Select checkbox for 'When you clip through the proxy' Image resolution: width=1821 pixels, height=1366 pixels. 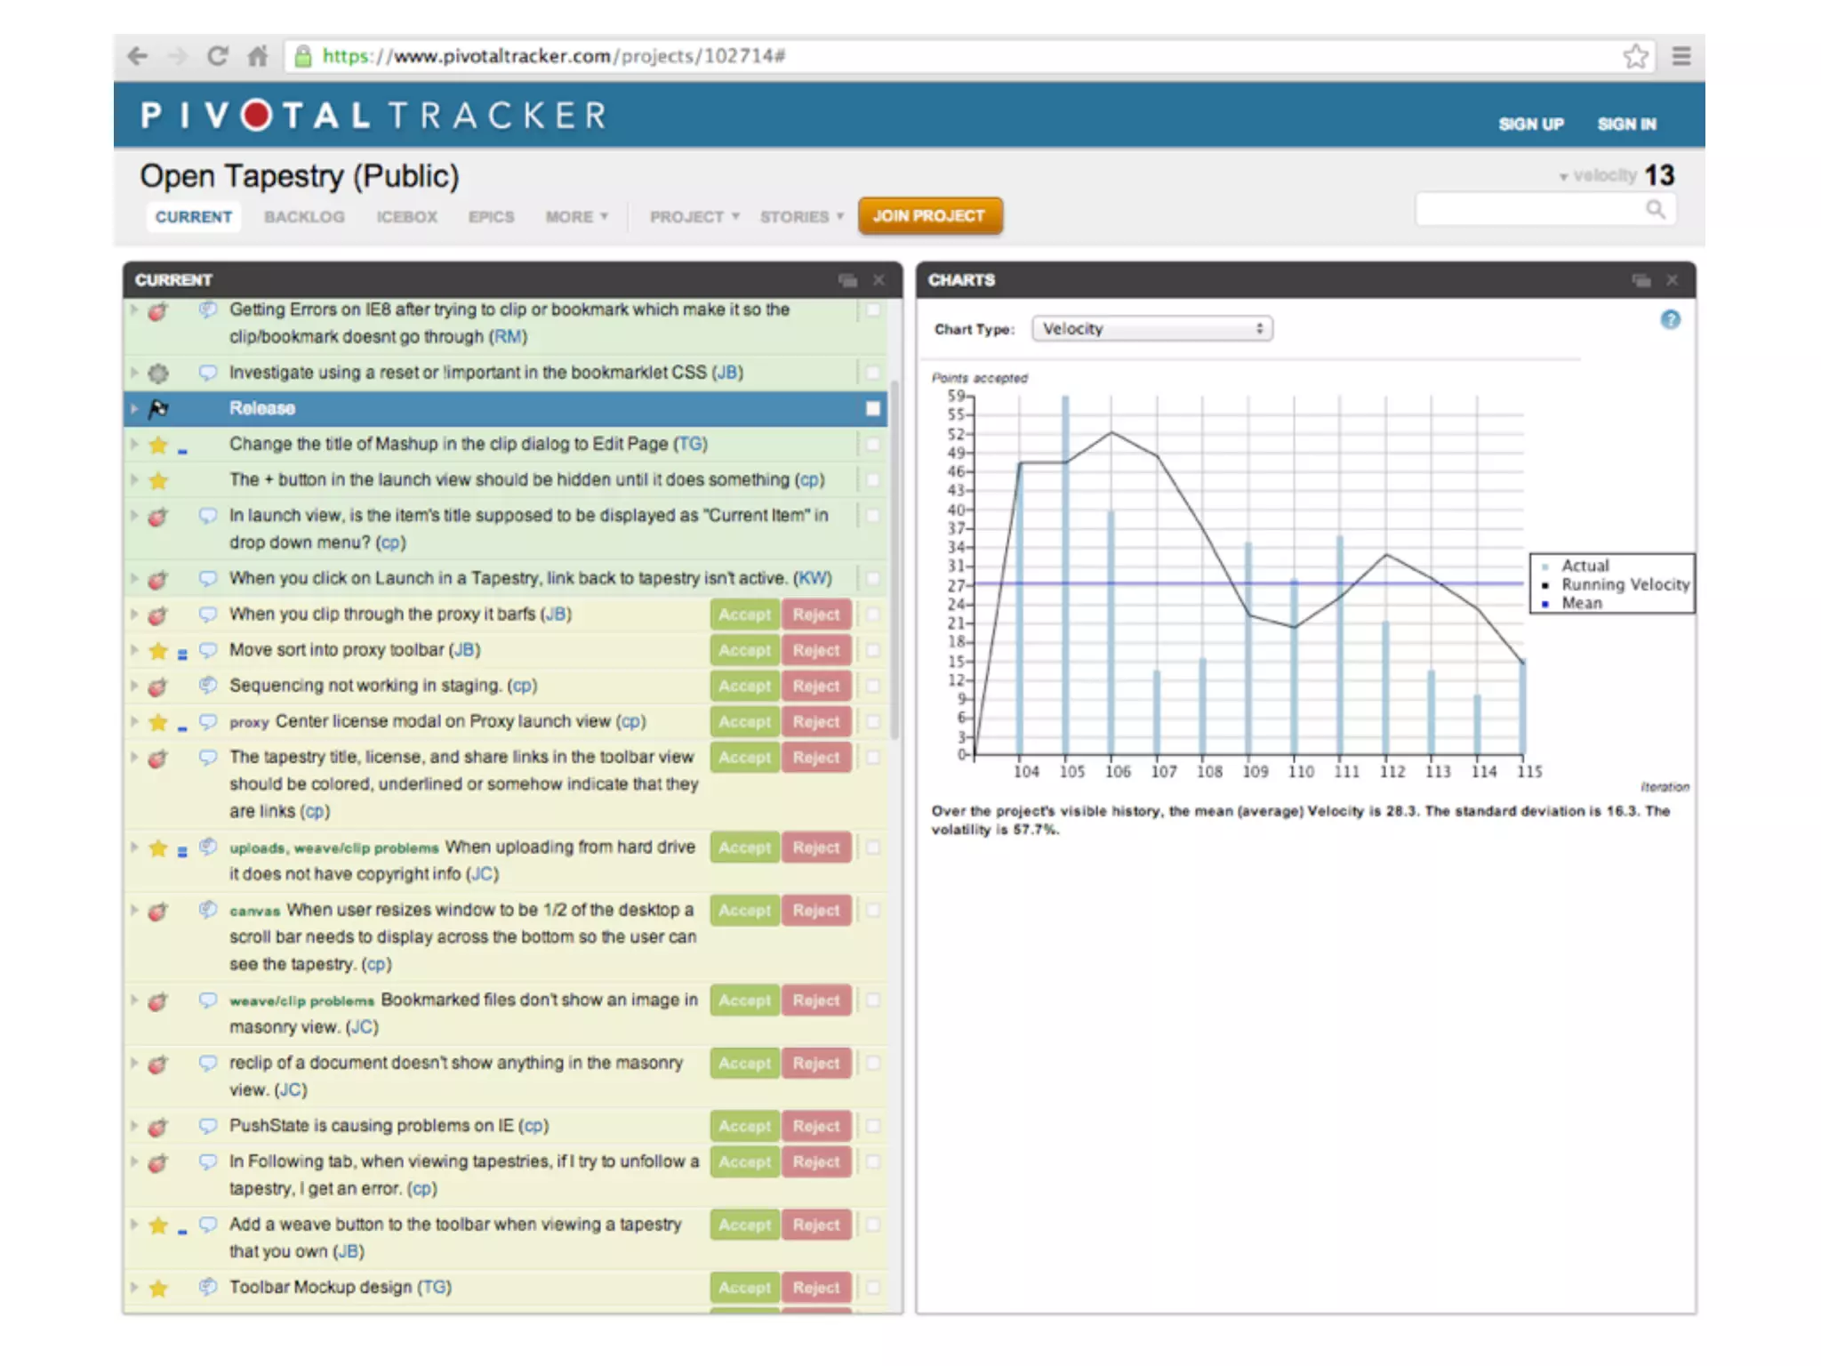[x=872, y=615]
